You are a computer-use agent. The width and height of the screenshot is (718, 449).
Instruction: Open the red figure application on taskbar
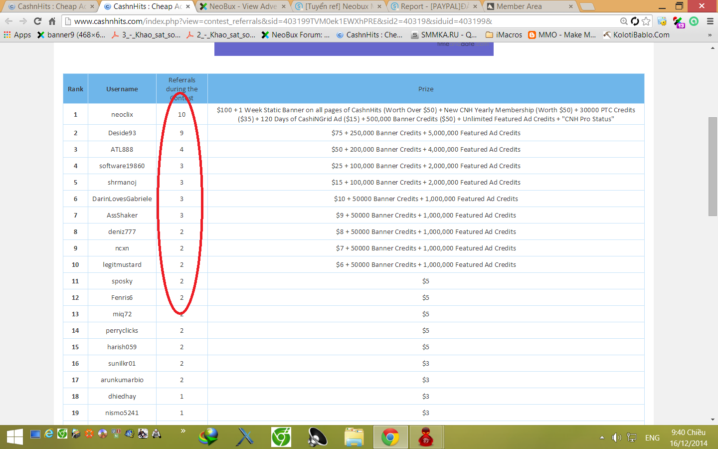[x=426, y=437]
